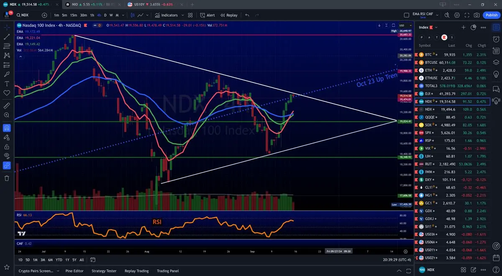The image size is (502, 276).
Task: Switch to the NIO chart tab
Action: 93,4
